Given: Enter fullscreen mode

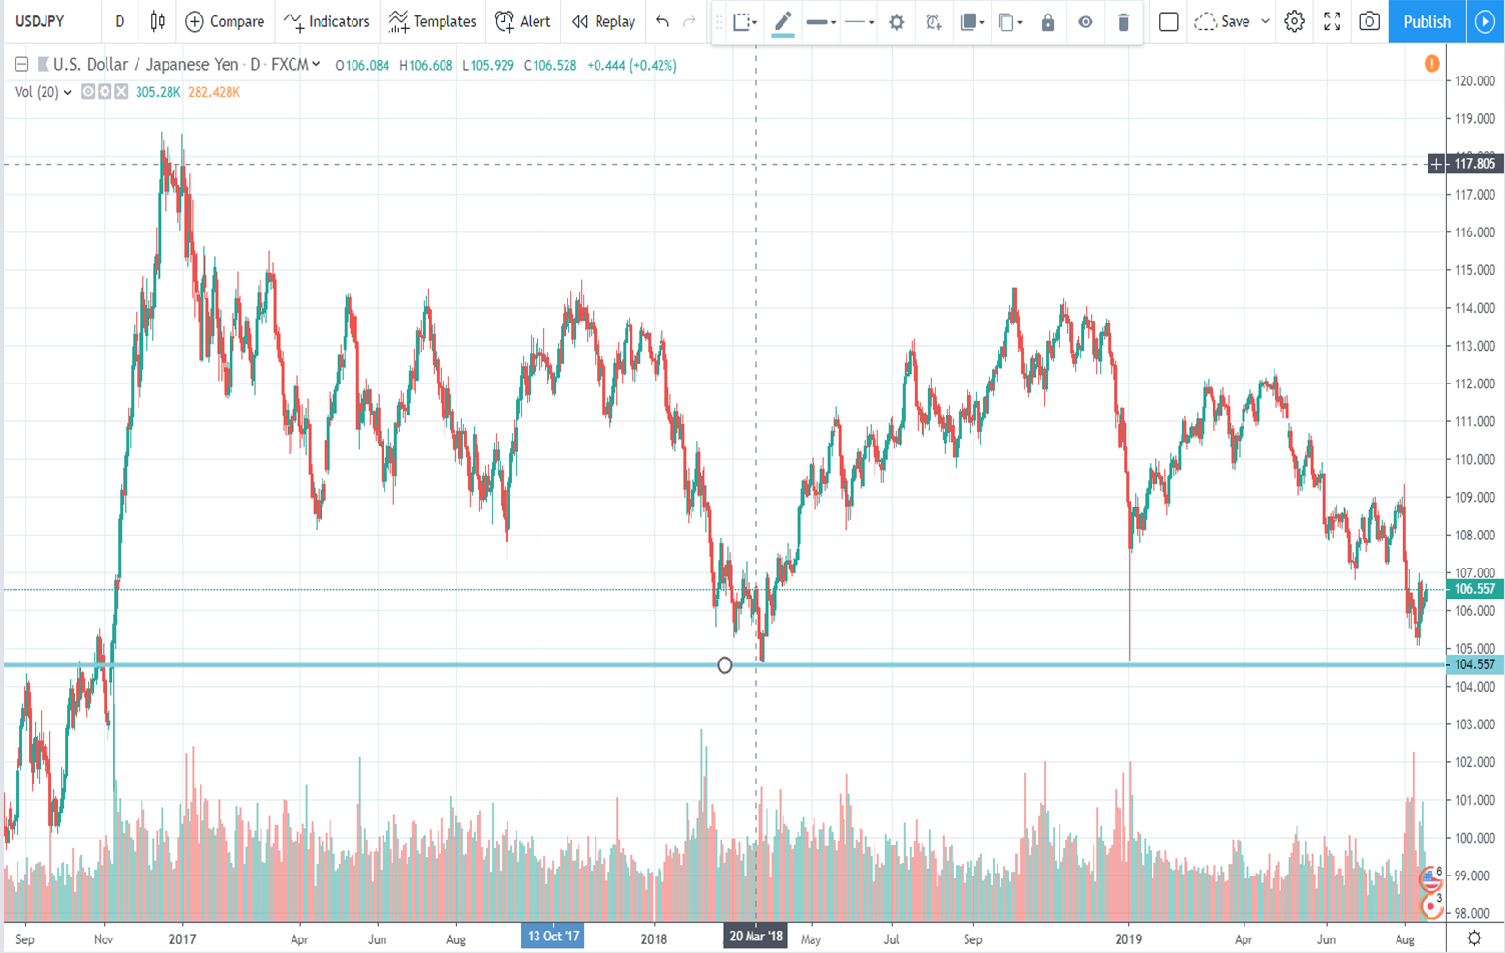Looking at the screenshot, I should [x=1332, y=21].
